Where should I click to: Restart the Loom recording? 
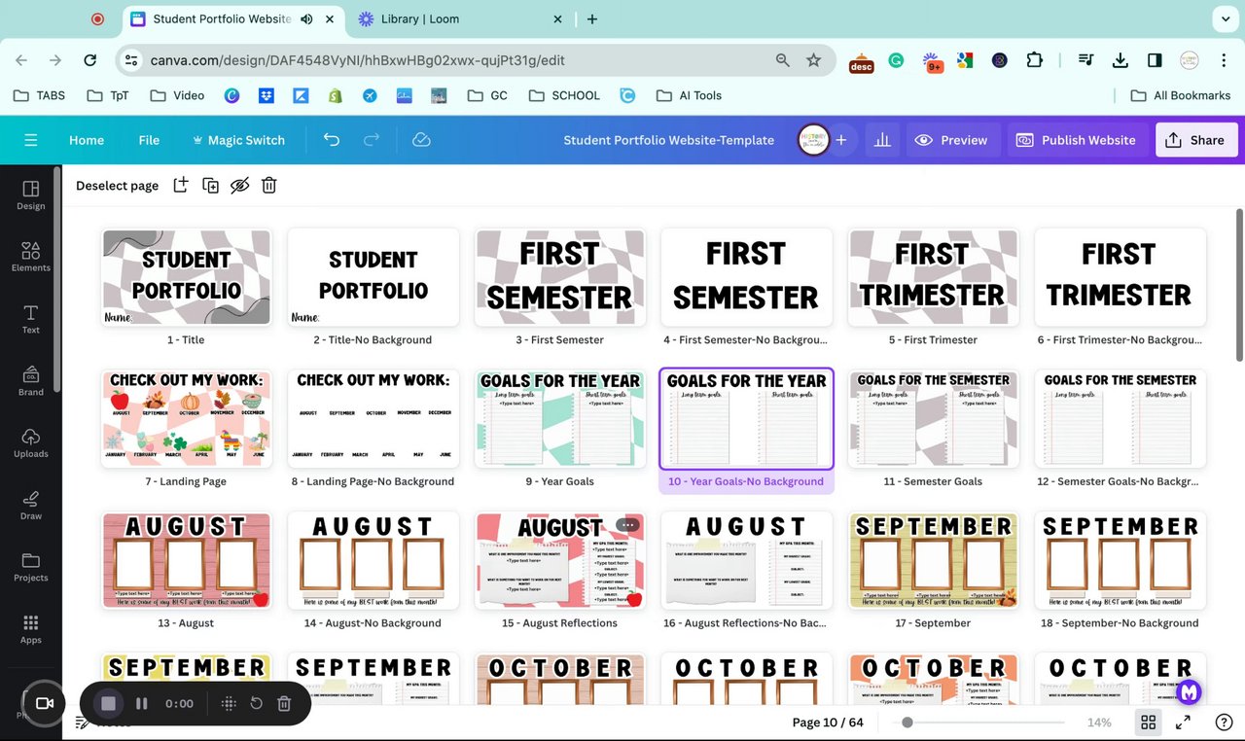point(257,703)
